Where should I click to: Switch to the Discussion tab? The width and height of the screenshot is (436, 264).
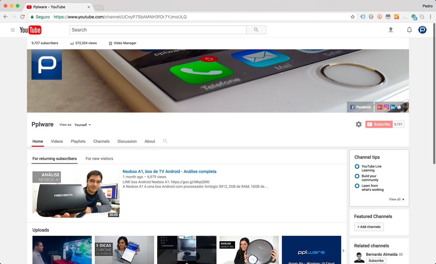click(x=127, y=141)
